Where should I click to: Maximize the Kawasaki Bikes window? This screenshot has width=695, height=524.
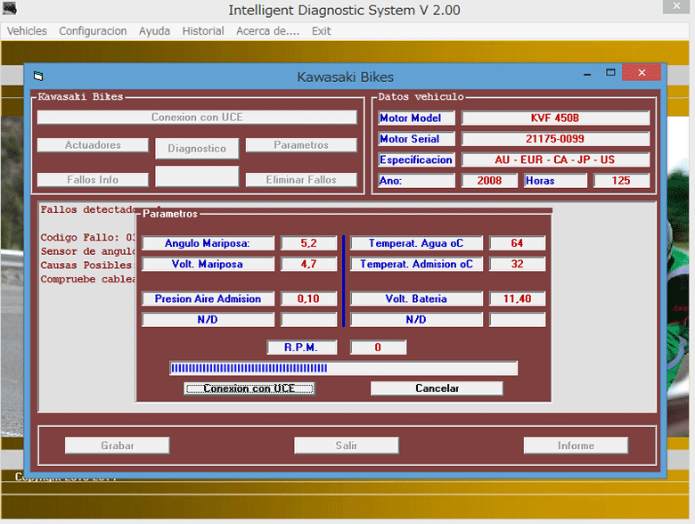coord(610,73)
